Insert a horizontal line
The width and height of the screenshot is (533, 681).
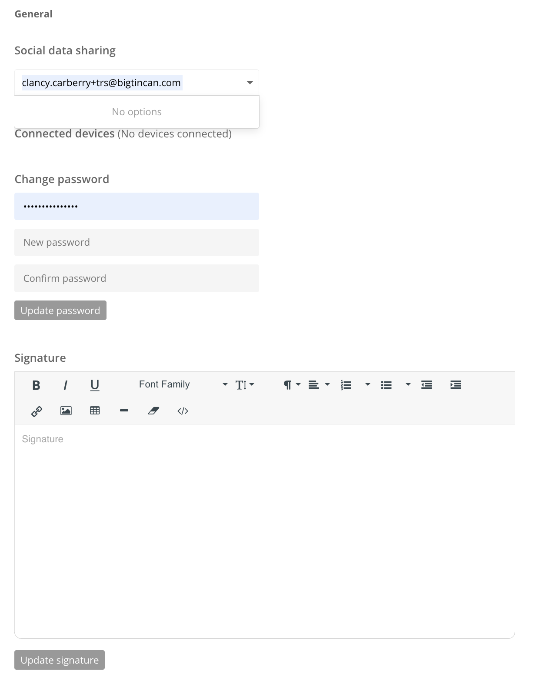[x=124, y=411]
